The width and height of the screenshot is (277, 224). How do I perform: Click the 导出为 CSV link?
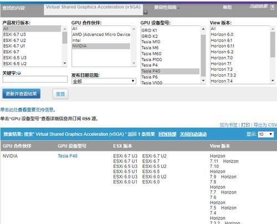click(x=265, y=125)
